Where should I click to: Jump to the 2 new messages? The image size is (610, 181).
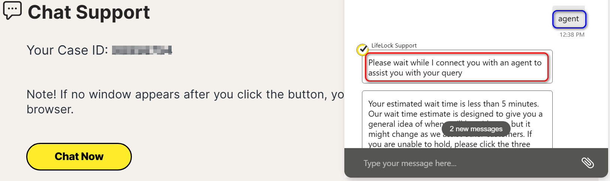click(476, 129)
